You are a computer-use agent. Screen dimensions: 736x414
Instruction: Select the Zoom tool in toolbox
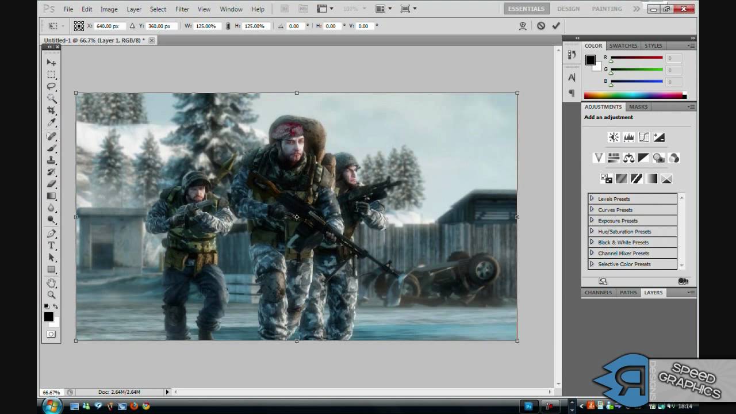pos(51,295)
